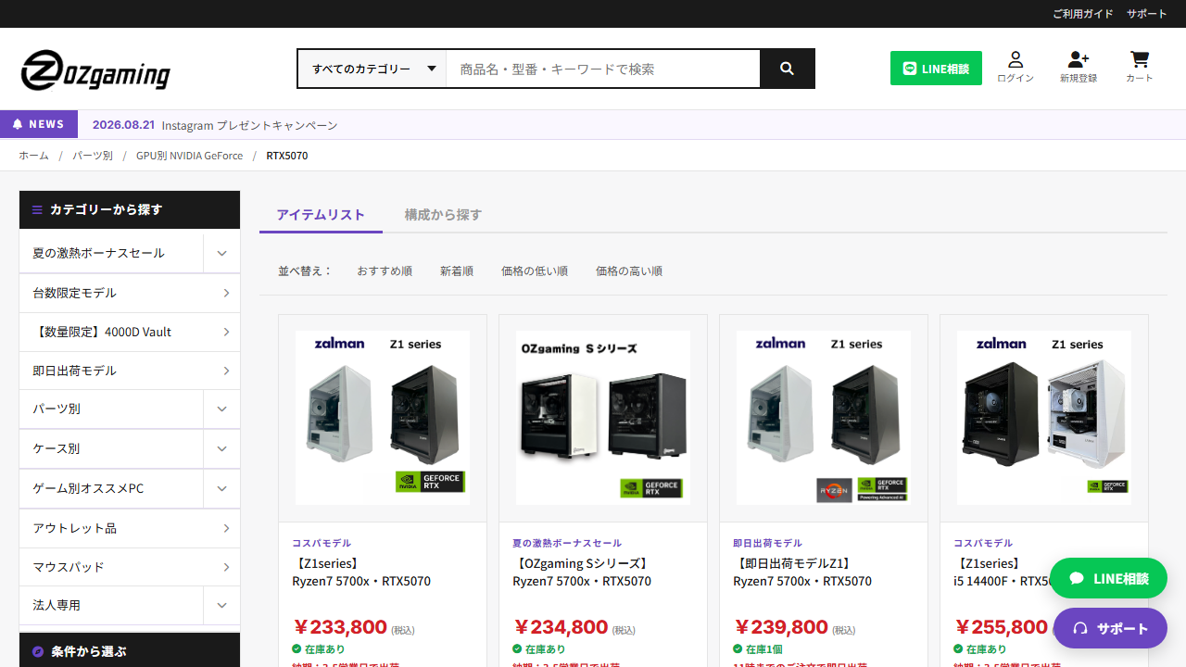Click the NEWS bell label
The width and height of the screenshot is (1186, 667).
tap(39, 124)
